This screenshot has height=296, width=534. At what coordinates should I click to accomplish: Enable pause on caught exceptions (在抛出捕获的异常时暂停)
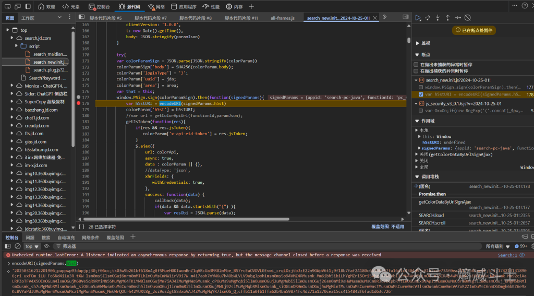(x=416, y=71)
